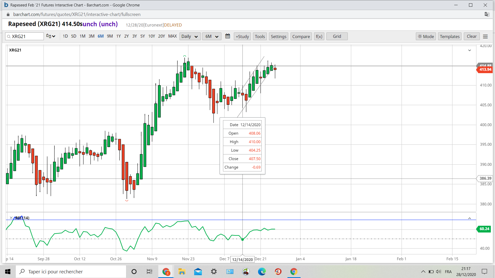Image resolution: width=495 pixels, height=278 pixels.
Task: Open Mode settings with sun icon
Action: point(426,37)
